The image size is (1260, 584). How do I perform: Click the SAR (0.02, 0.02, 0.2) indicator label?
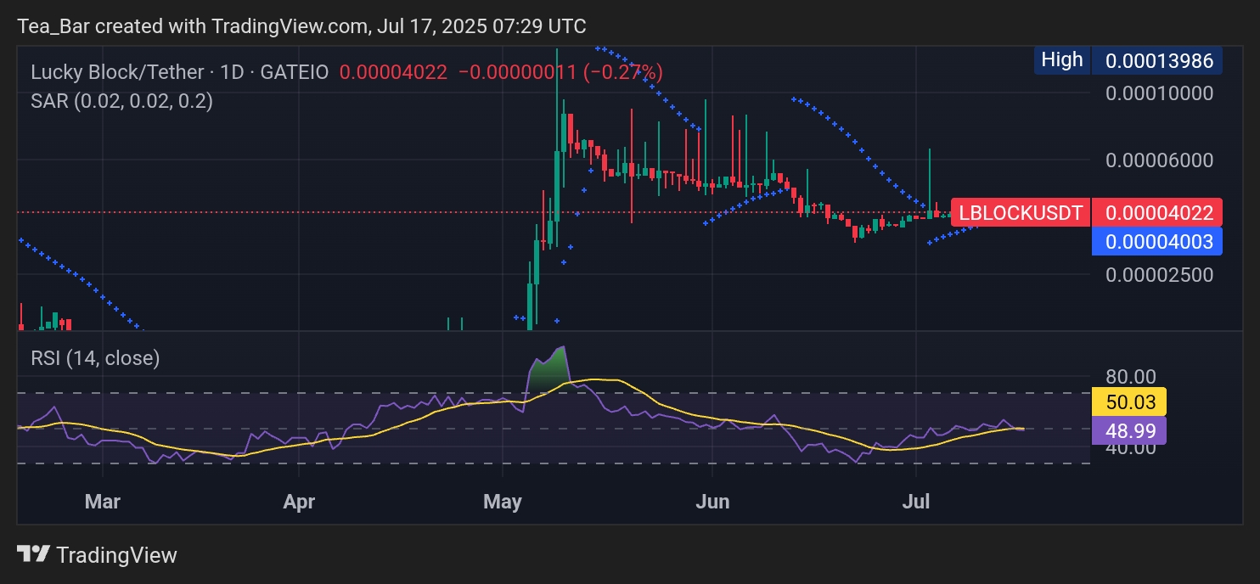pos(121,101)
